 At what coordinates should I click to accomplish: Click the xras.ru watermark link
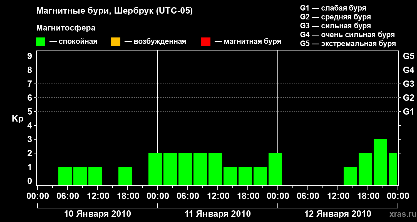point(401,214)
